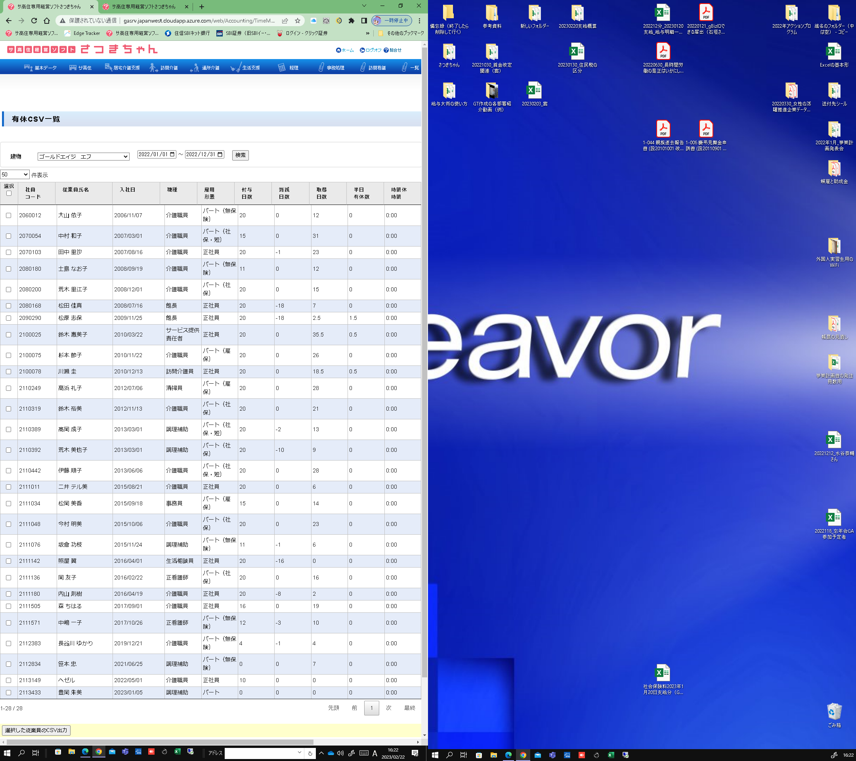Open the 建物 building dropdown
Screen dimensions: 856x761
[83, 157]
